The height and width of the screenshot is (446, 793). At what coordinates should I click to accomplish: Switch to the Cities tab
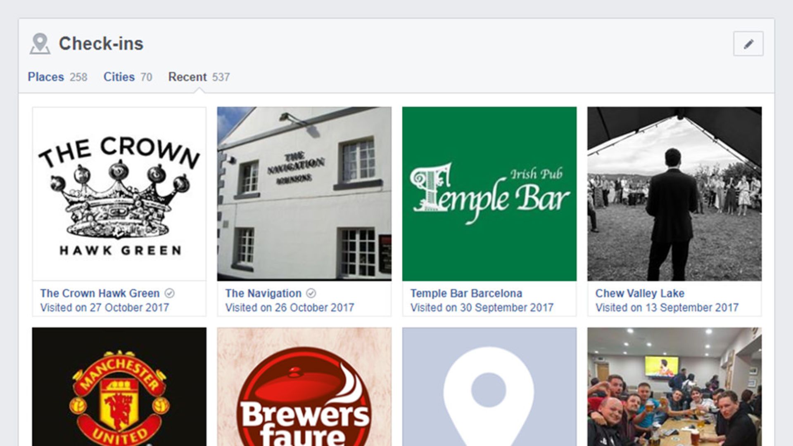click(x=119, y=77)
